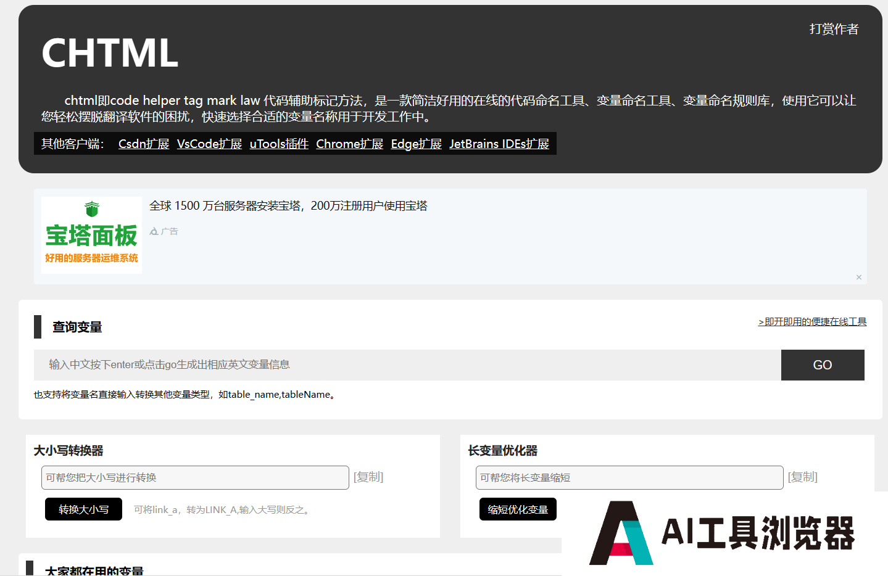This screenshot has width=888, height=576.
Task: Focus the 长变量优化器 input field
Action: [x=629, y=477]
